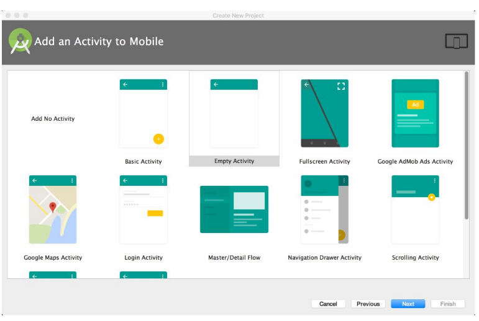Viewport: 479px width, 321px height.
Task: Click the Cancel button
Action: tap(328, 304)
